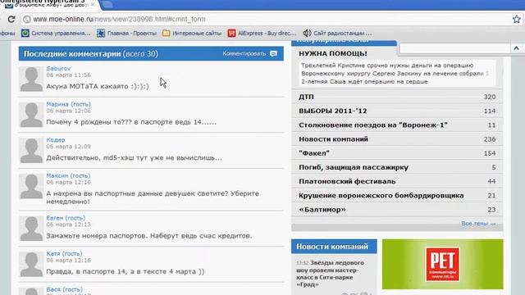This screenshot has width=525, height=295.
Task: Click avatar beside Максим comment
Action: [31, 186]
